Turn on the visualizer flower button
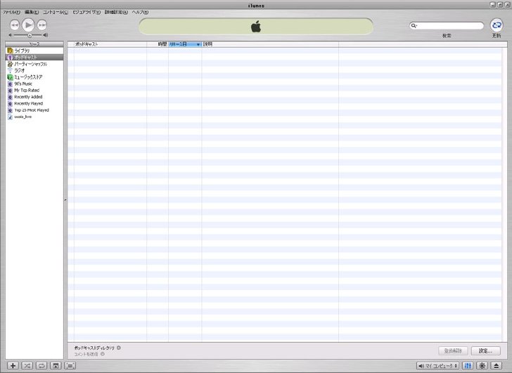 [482, 366]
